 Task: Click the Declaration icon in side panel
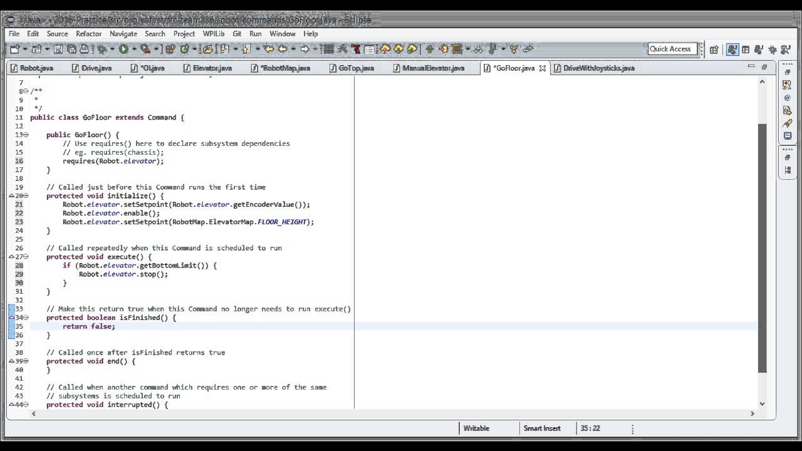pos(788,110)
